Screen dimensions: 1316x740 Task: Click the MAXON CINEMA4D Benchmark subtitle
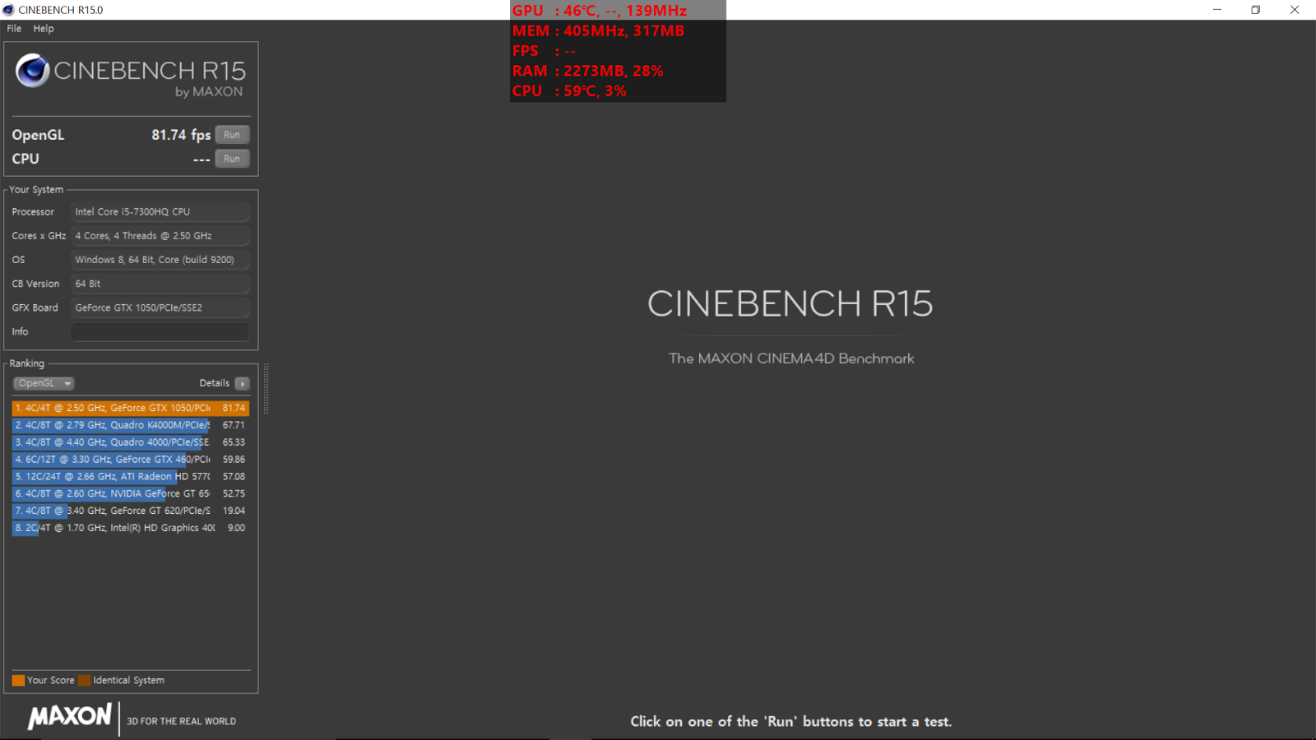791,358
